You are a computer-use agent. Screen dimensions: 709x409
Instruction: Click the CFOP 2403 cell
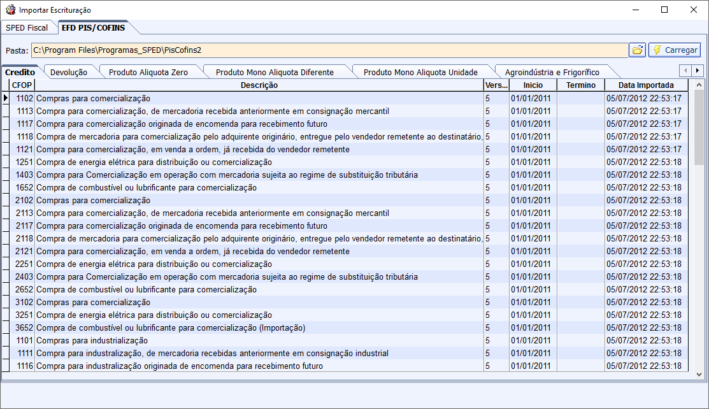click(x=22, y=276)
